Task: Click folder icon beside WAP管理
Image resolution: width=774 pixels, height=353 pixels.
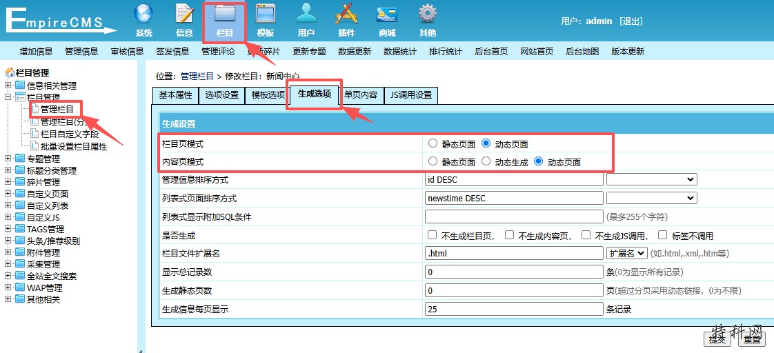Action: (x=20, y=288)
